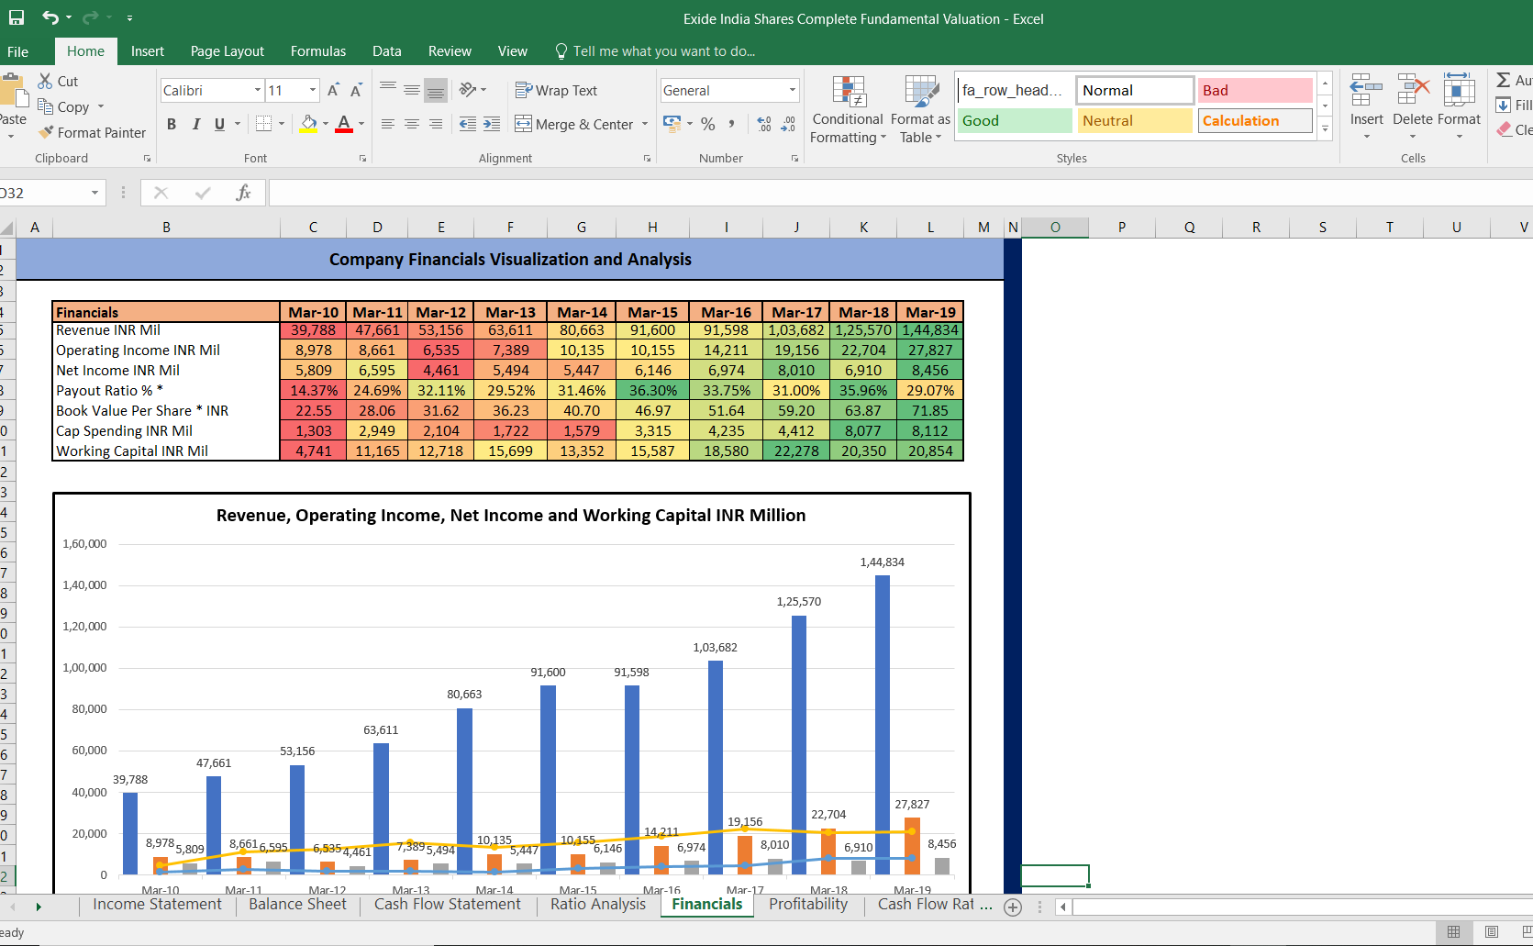This screenshot has height=946, width=1533.
Task: Click the Align Right icon
Action: (x=436, y=123)
